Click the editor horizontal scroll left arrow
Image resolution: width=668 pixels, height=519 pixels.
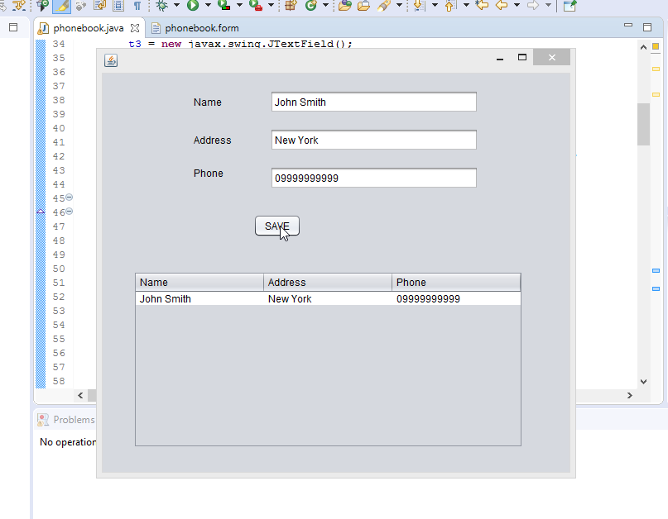click(x=80, y=395)
